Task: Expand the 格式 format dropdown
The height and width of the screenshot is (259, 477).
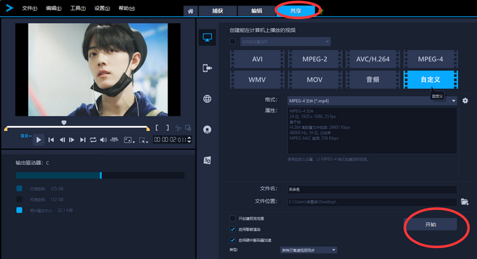Action: (x=372, y=101)
